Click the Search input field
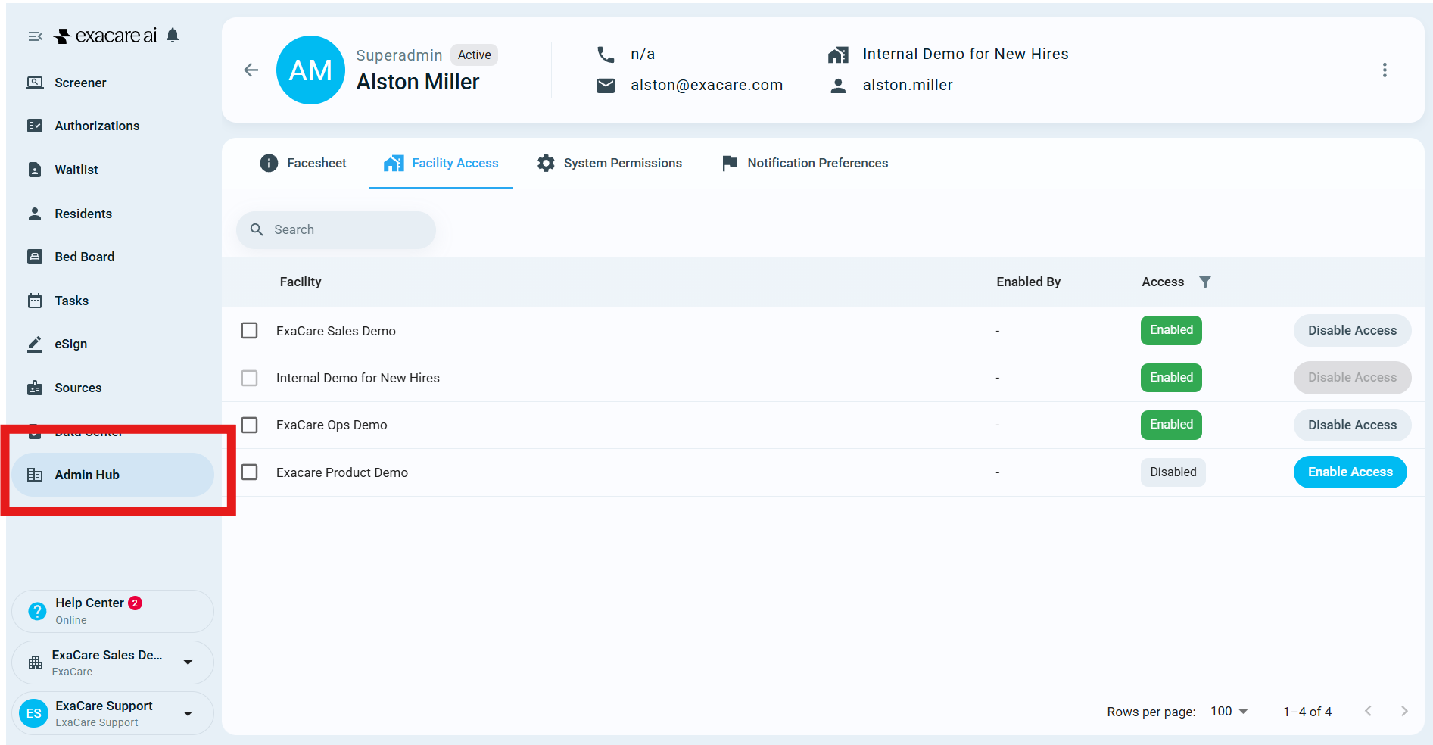1433x745 pixels. 336,229
